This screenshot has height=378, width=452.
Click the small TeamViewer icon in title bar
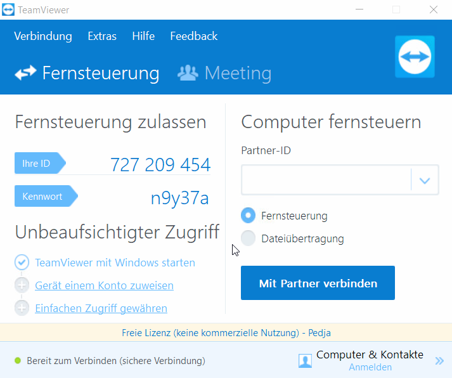[x=8, y=10]
